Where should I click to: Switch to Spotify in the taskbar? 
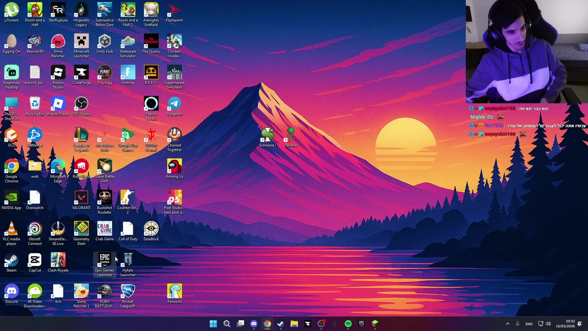(348, 324)
